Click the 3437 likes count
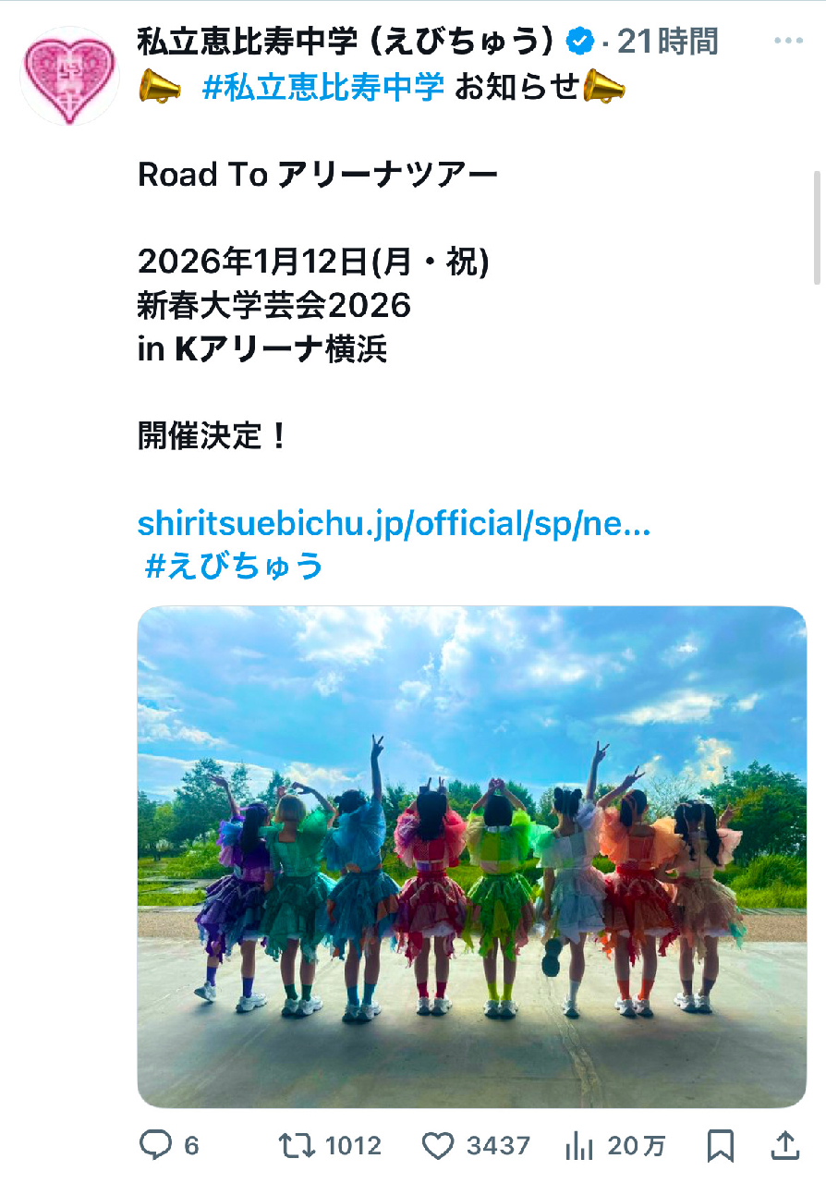Viewport: 826px width, 1183px height. pyautogui.click(x=498, y=1147)
